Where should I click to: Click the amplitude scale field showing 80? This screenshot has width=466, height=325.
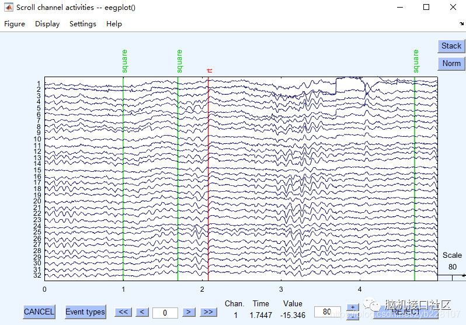(327, 312)
